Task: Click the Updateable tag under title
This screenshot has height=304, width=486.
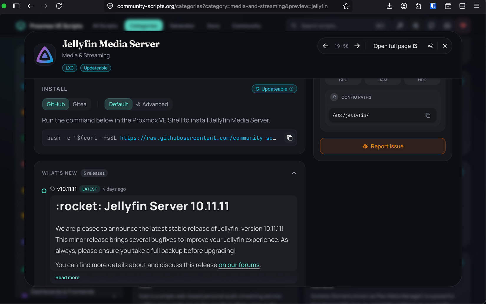Action: tap(95, 68)
